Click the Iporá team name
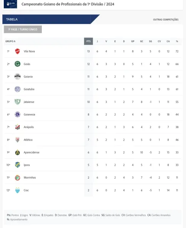The height and width of the screenshot is (228, 186). click(x=27, y=165)
